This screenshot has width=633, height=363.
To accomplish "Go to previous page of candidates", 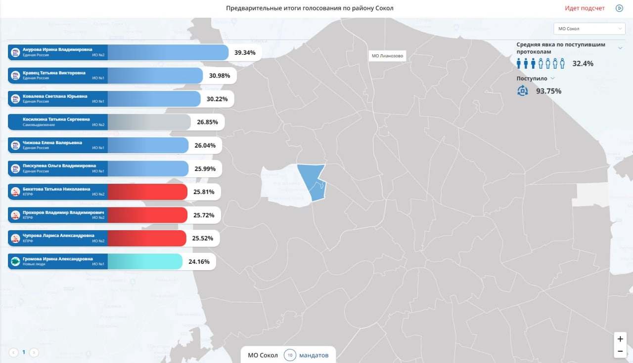I will point(13,352).
